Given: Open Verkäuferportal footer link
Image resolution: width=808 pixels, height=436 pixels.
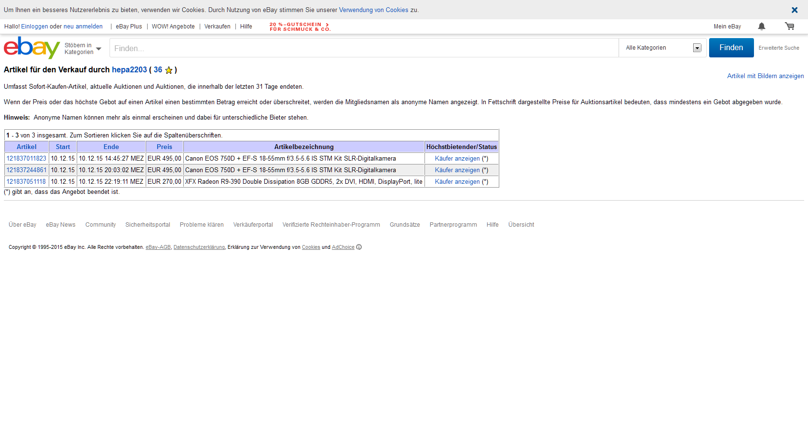Looking at the screenshot, I should (x=253, y=225).
